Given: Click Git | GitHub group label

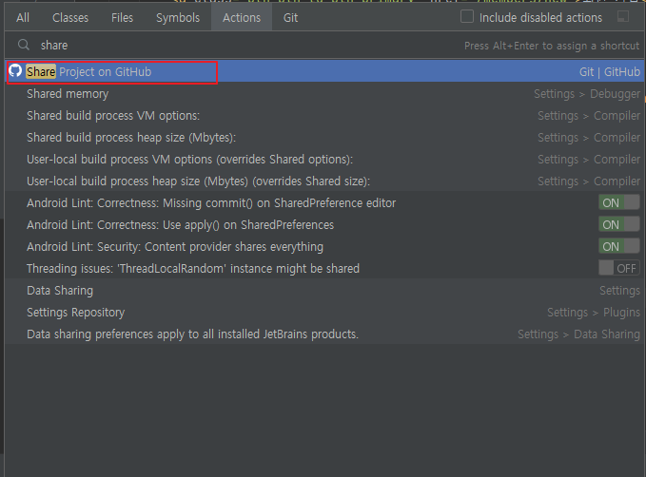Looking at the screenshot, I should (x=610, y=71).
